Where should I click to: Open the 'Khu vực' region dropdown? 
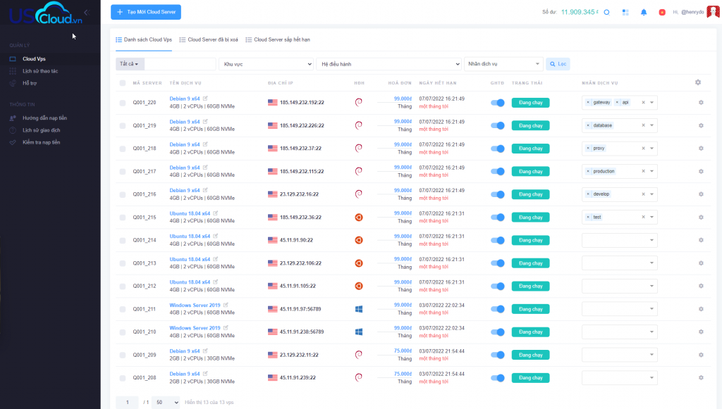[x=266, y=64]
